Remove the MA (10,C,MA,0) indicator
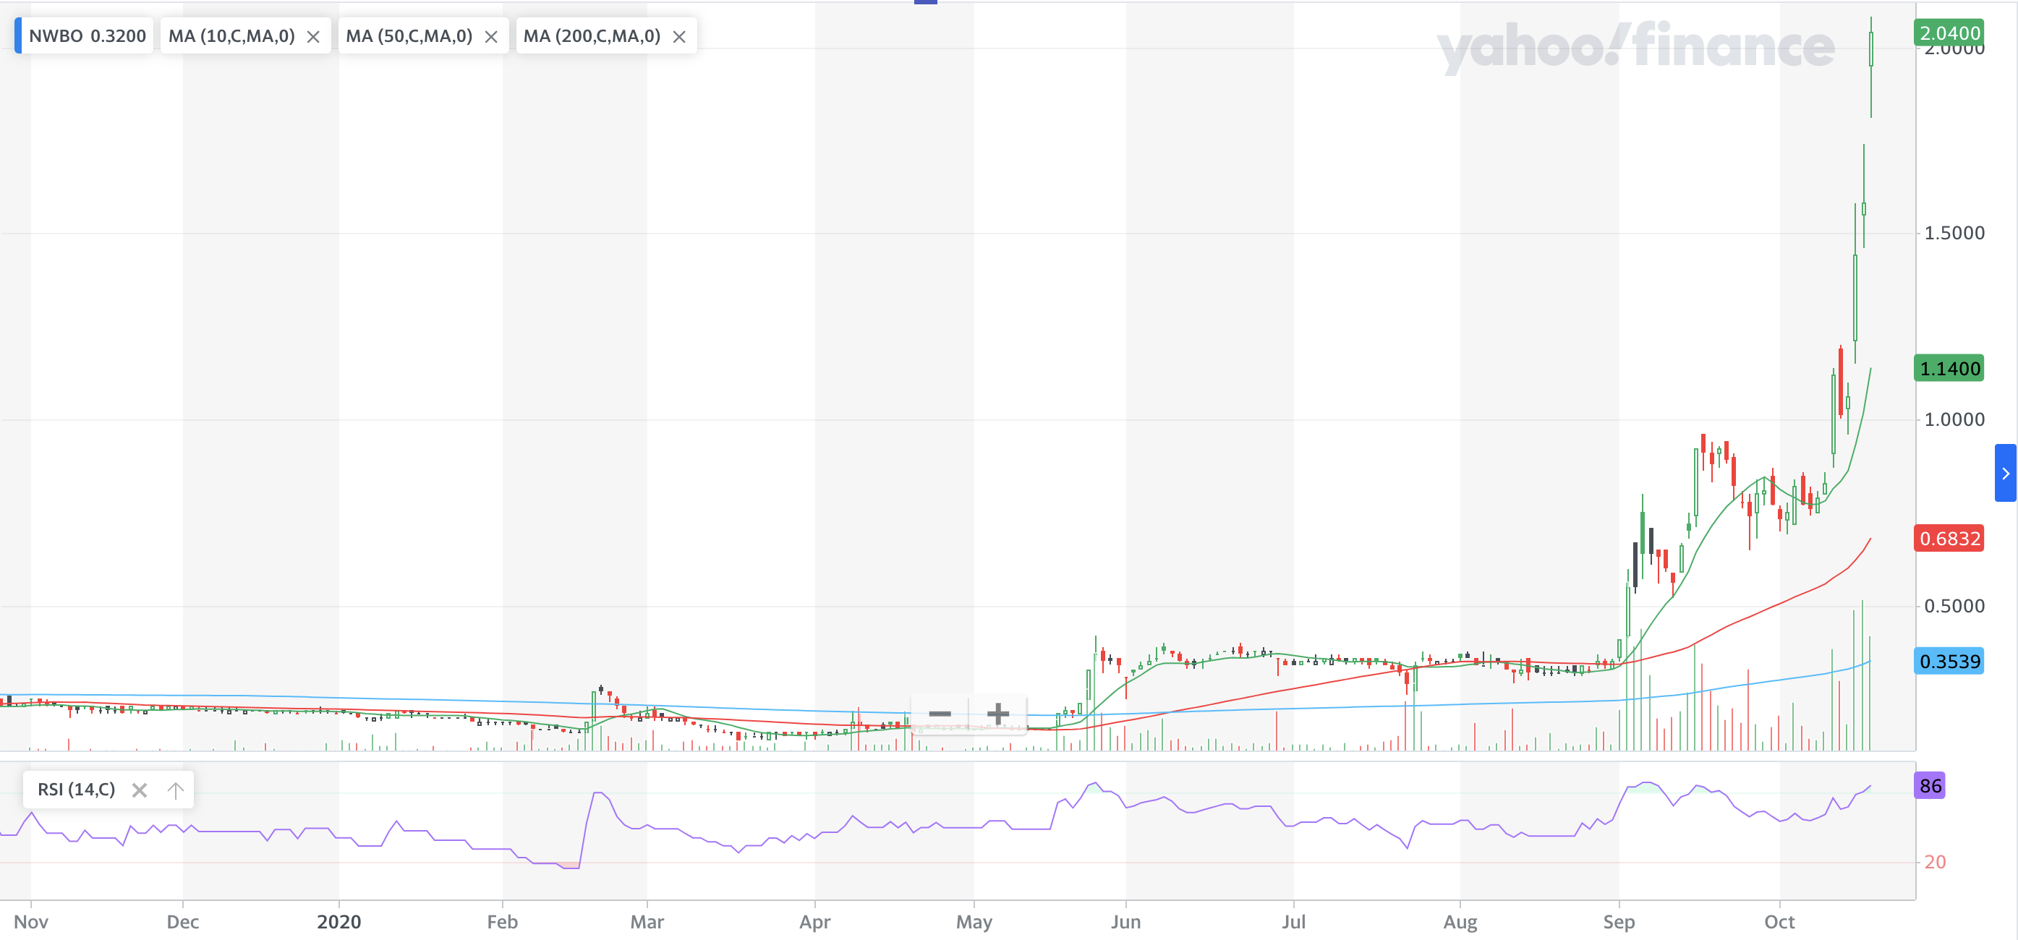The image size is (2018, 940). pos(313,37)
